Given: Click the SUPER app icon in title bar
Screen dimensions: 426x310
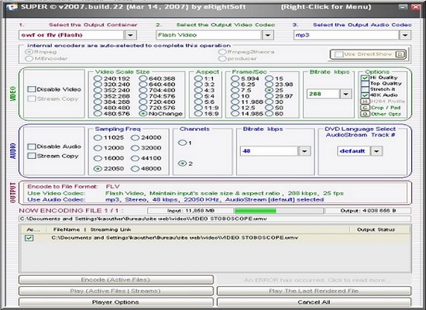Looking at the screenshot, I should click(12, 7).
